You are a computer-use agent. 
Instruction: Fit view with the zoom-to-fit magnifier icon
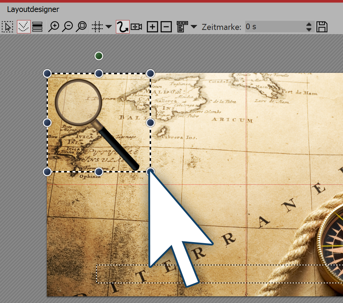click(x=82, y=26)
